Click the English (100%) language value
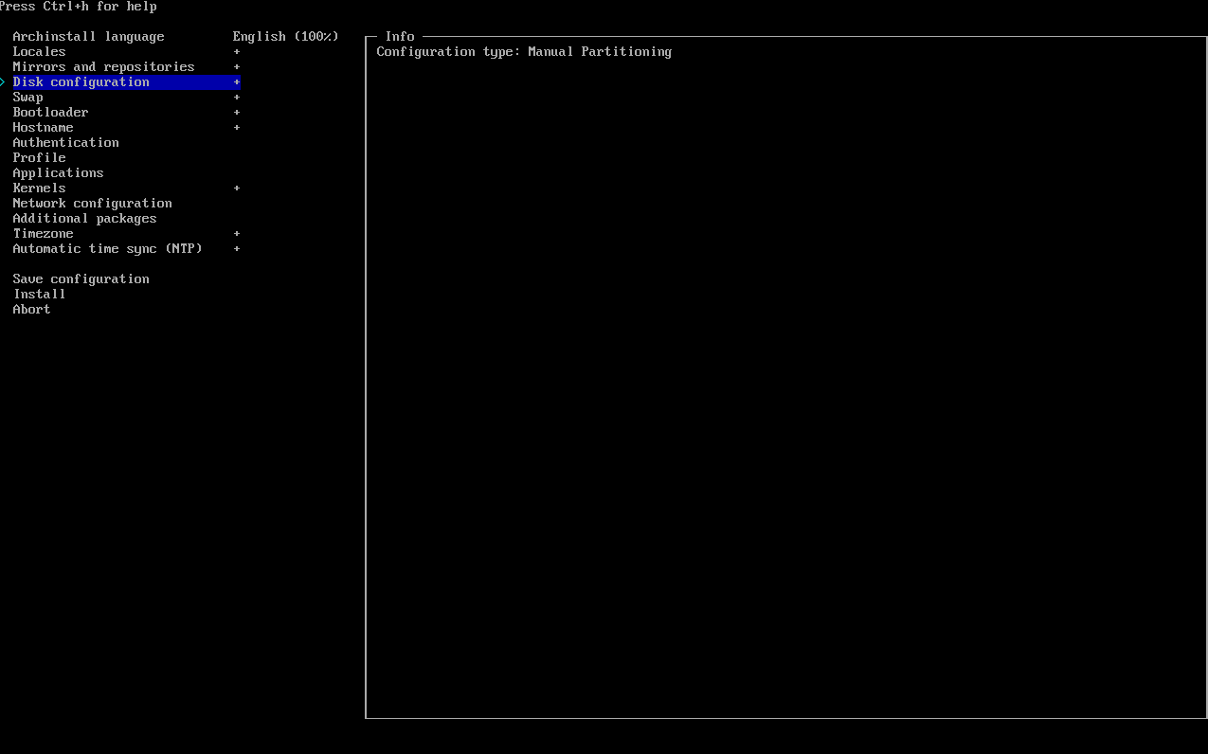This screenshot has width=1208, height=754. pos(285,36)
